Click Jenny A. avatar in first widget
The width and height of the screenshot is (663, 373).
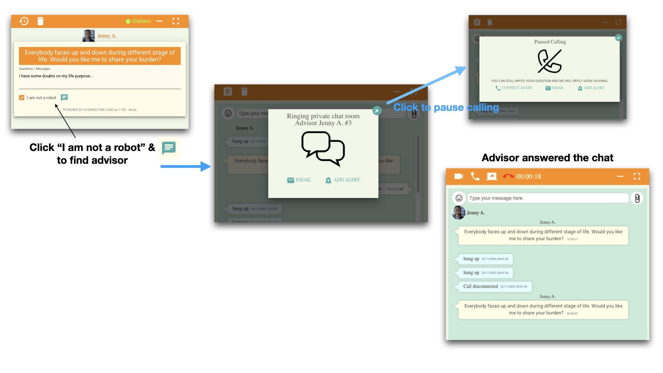(x=88, y=36)
